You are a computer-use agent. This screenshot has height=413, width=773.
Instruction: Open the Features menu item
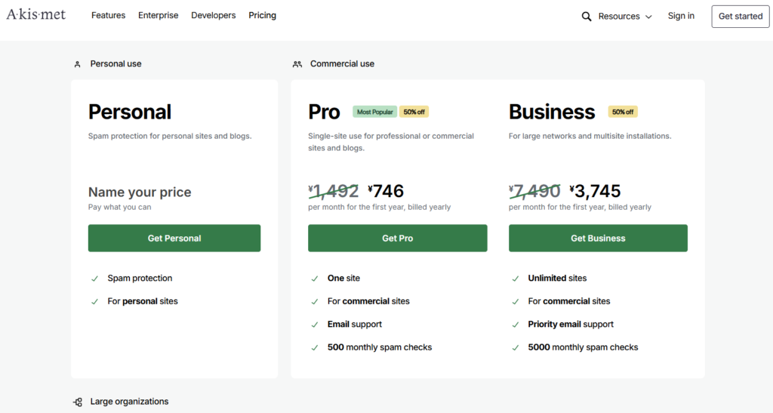click(109, 15)
